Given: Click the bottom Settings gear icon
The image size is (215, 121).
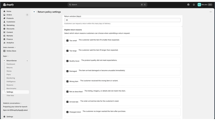Looking at the screenshot, I should 4,117.
